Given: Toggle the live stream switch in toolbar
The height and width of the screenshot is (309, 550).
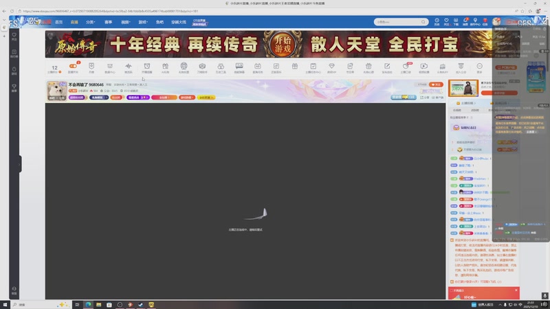Looking at the screenshot, I should click(73, 66).
